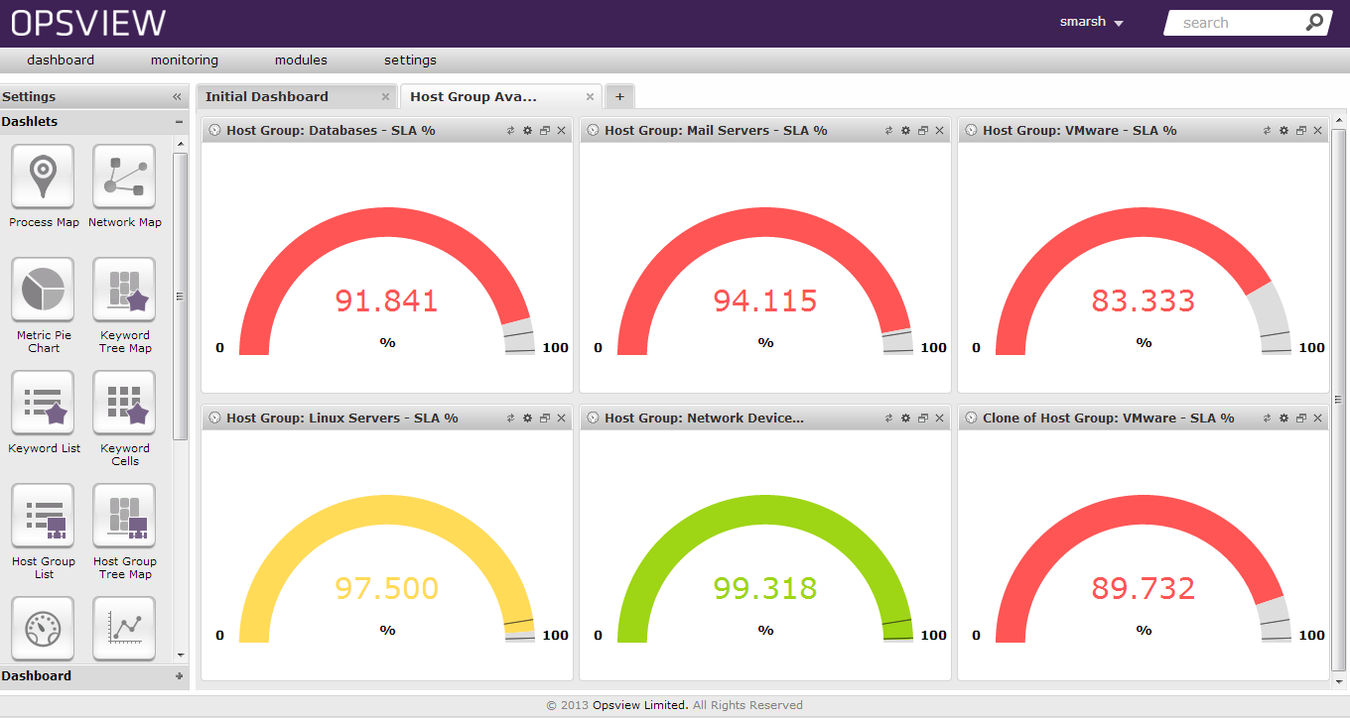Click the Databases SLA gauge arc
This screenshot has width=1350, height=718.
pyautogui.click(x=387, y=223)
